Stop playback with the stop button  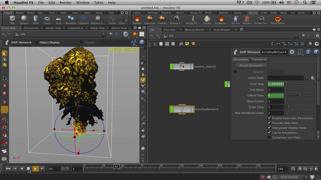tap(28, 169)
